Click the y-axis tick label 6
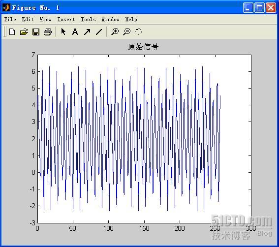Viewport: 279px width, 247px height. [x=33, y=71]
